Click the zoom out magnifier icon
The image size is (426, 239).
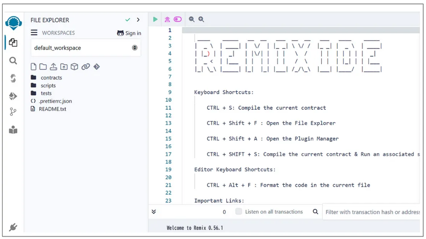[x=192, y=19]
